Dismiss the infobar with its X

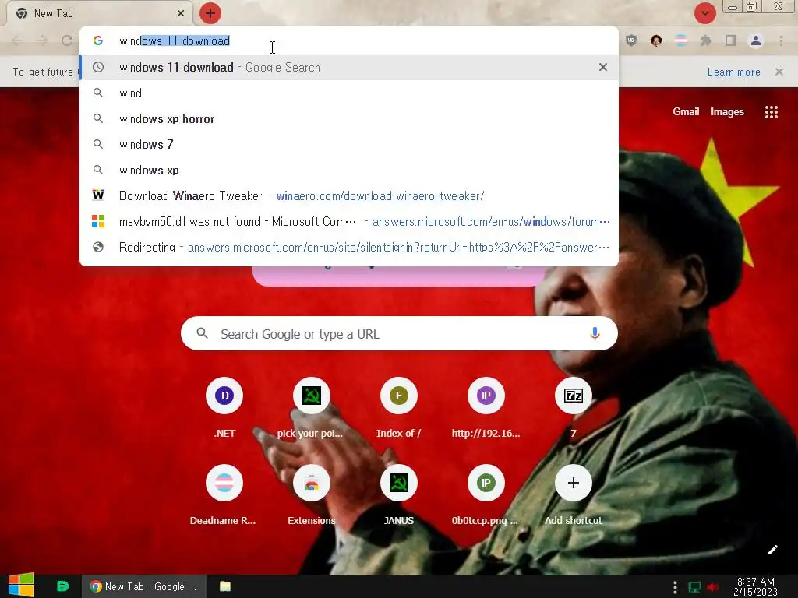pos(779,72)
